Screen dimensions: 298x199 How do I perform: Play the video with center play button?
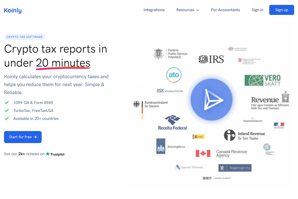pyautogui.click(x=212, y=100)
